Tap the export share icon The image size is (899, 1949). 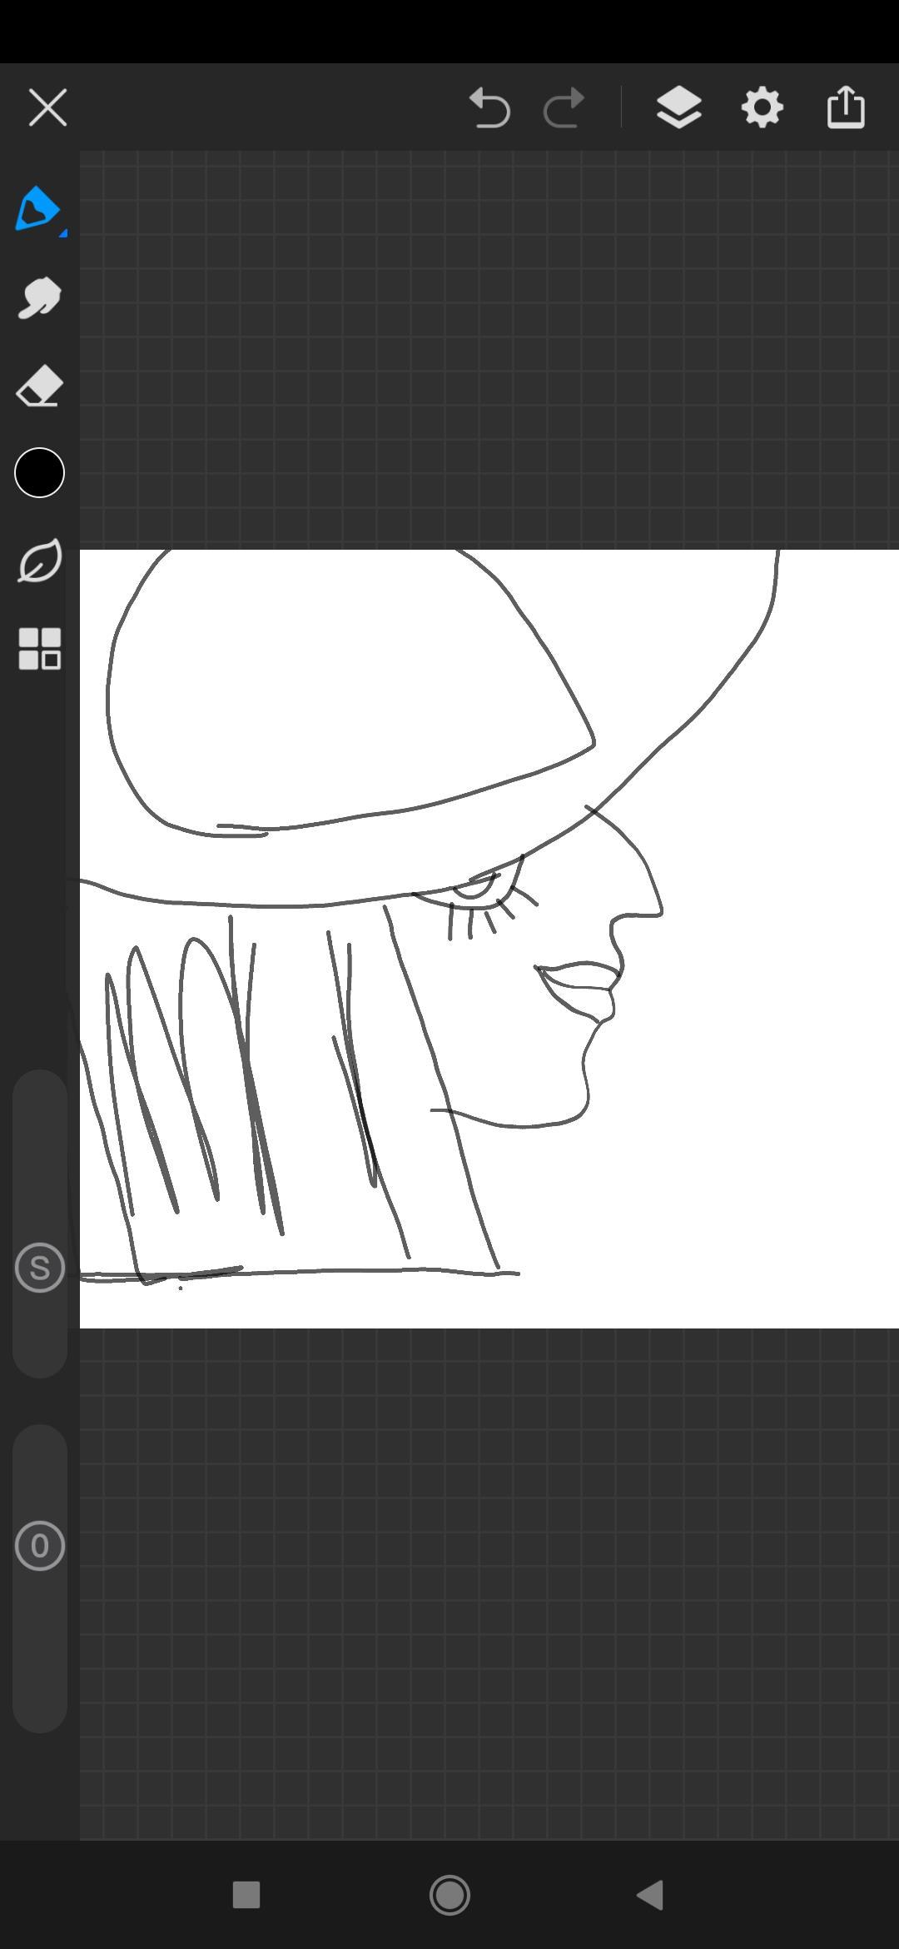(x=846, y=108)
